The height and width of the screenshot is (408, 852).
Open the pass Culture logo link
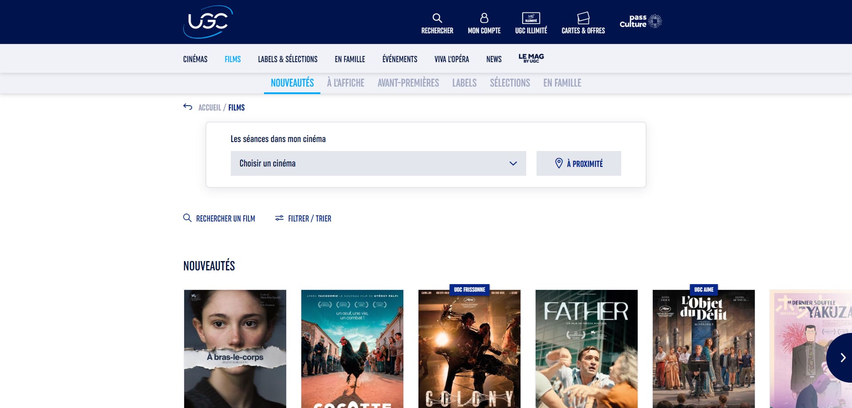click(x=641, y=21)
